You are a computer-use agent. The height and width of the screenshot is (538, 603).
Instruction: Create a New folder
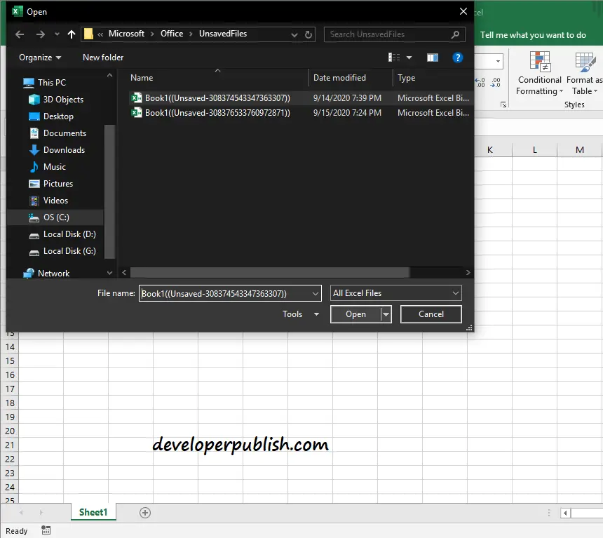coord(103,58)
